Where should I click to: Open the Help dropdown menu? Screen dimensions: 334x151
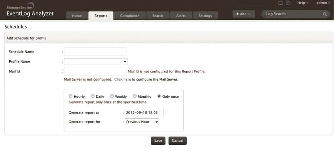click(x=303, y=3)
